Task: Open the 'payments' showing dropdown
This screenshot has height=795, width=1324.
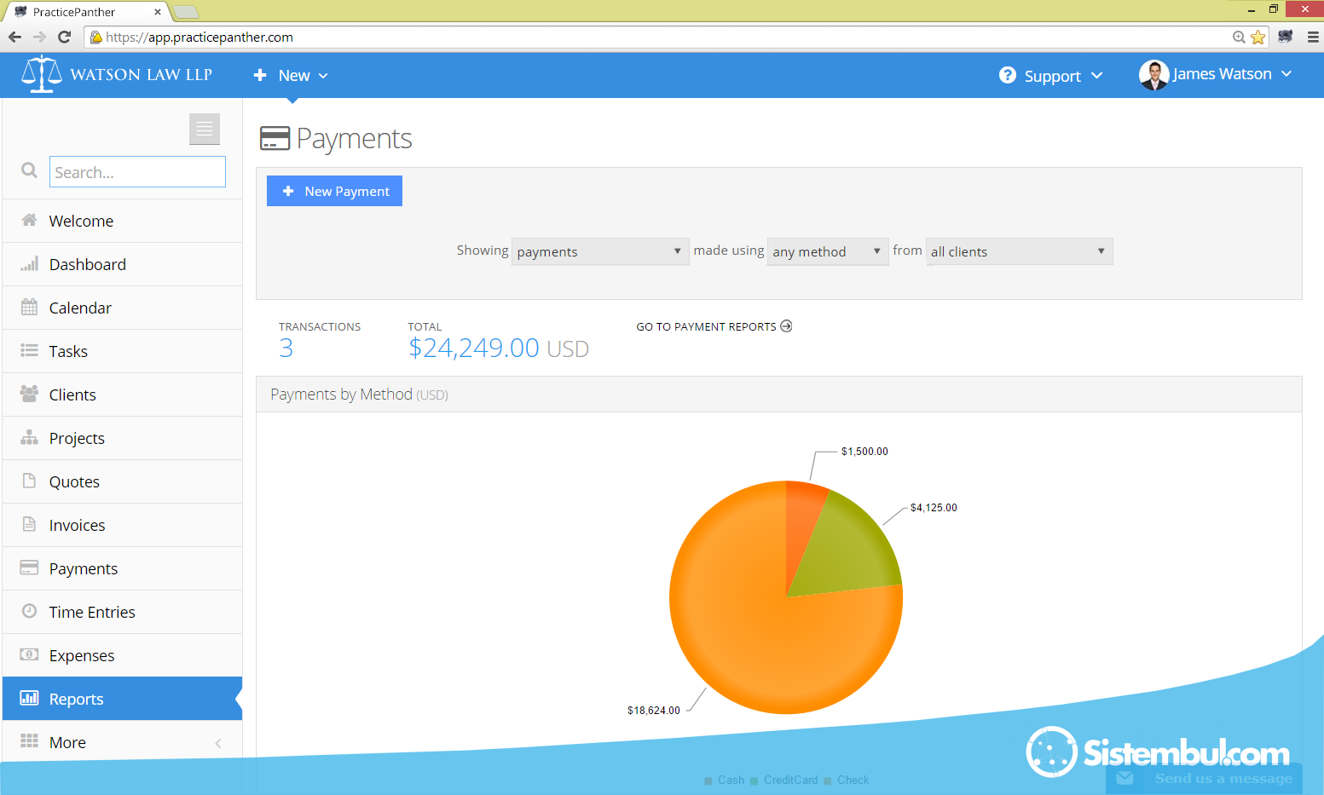Action: 599,251
